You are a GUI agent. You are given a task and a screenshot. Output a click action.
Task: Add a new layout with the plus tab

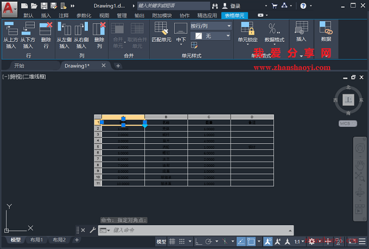(x=77, y=240)
